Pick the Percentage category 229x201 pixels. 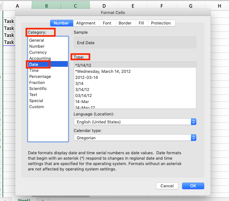(48, 76)
